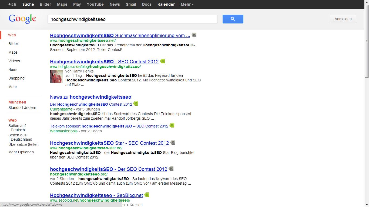The image size is (369, 207).
Task: Click the page scrollbar down arrow
Action: click(x=367, y=205)
